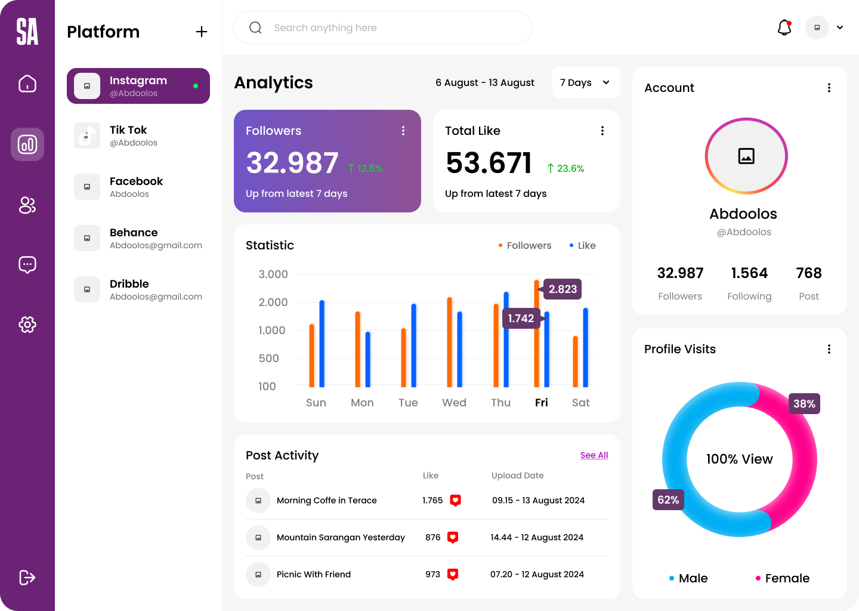The image size is (859, 611).
Task: Select the Facebook platform account
Action: 138,187
